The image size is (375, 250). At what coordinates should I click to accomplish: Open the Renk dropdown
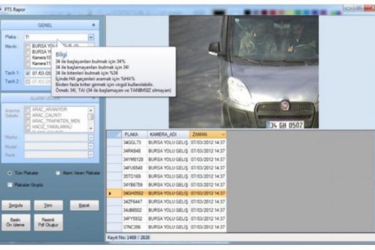[91, 154]
